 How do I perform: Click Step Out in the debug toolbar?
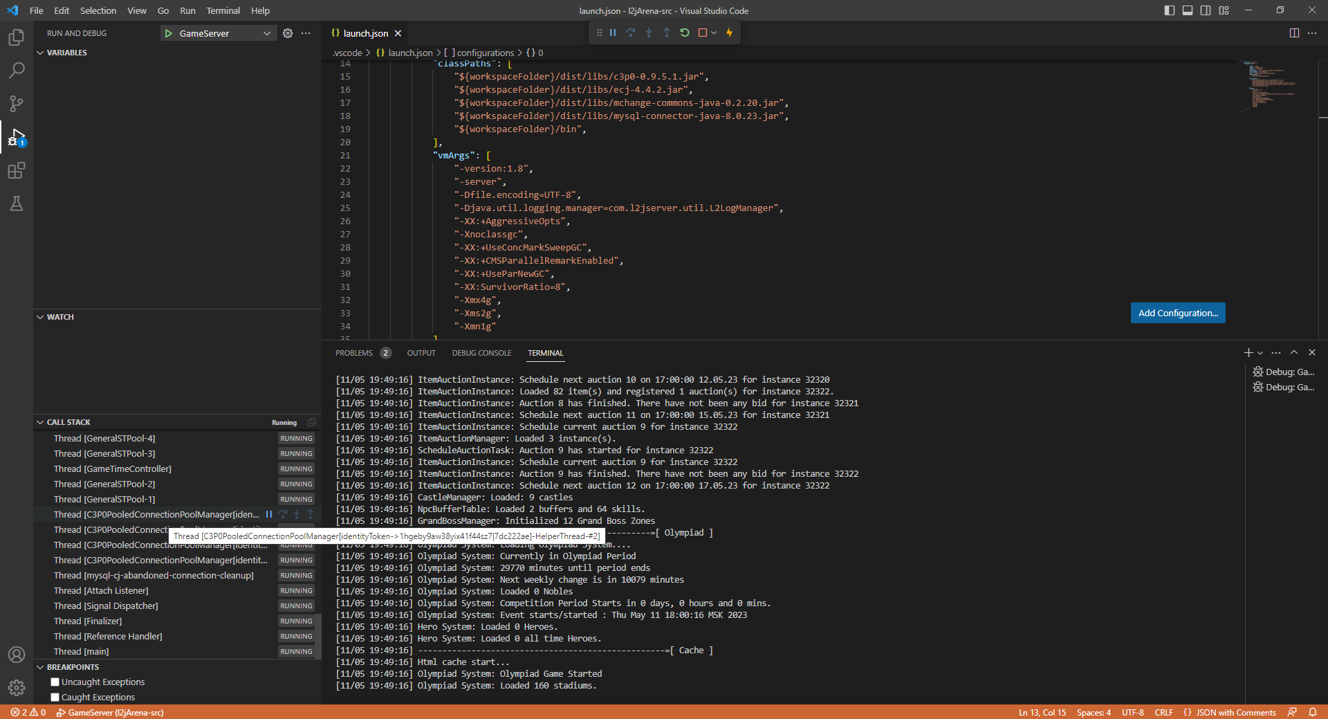tap(667, 33)
